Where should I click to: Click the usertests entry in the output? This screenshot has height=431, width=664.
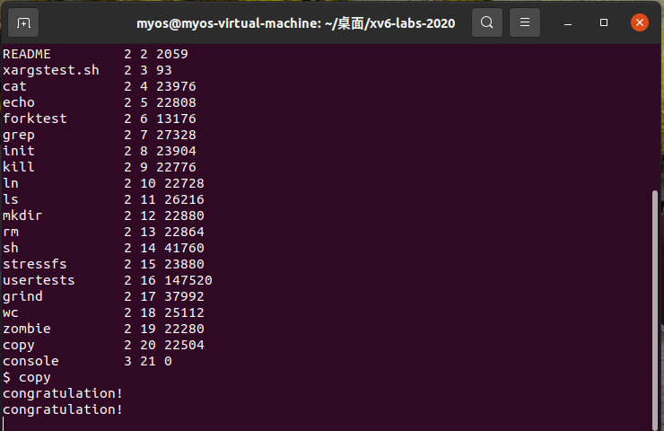[39, 280]
